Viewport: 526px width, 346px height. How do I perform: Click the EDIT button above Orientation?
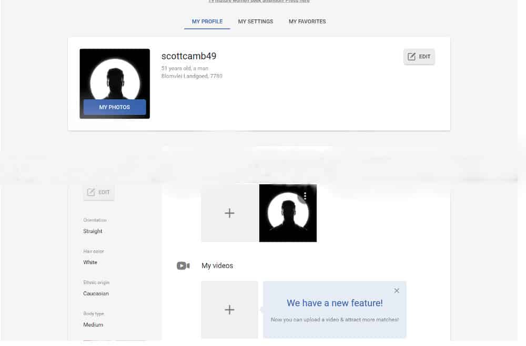(99, 192)
